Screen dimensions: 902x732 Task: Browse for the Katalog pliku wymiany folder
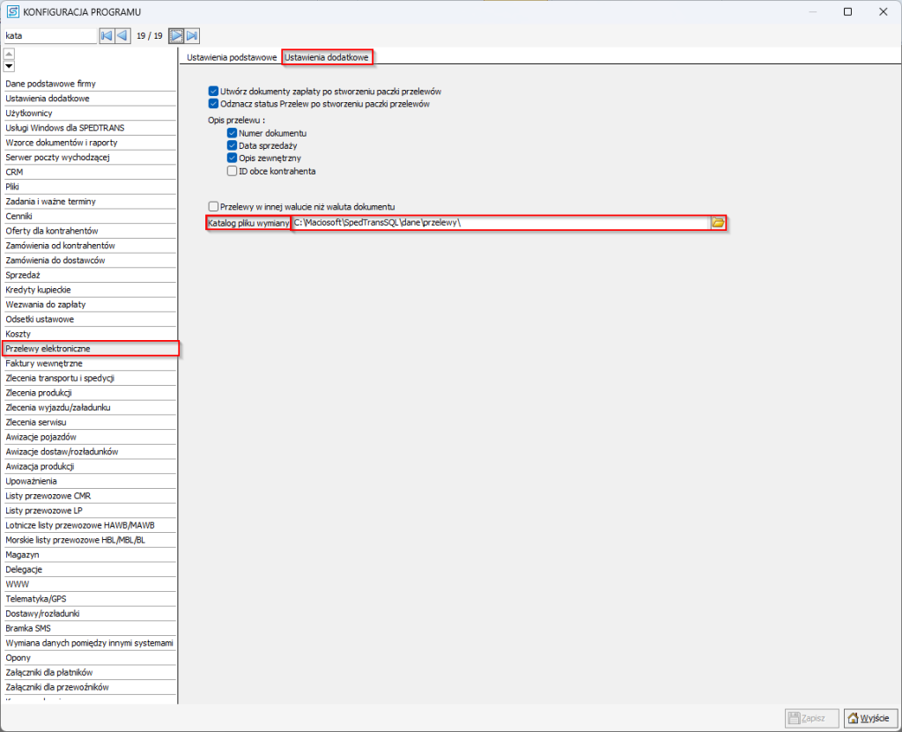[718, 223]
